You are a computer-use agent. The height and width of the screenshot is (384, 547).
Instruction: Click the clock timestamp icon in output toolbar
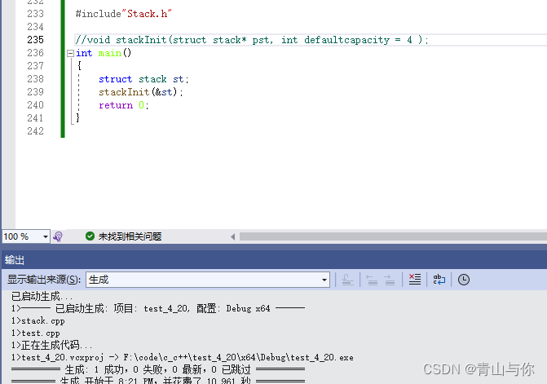click(x=464, y=280)
